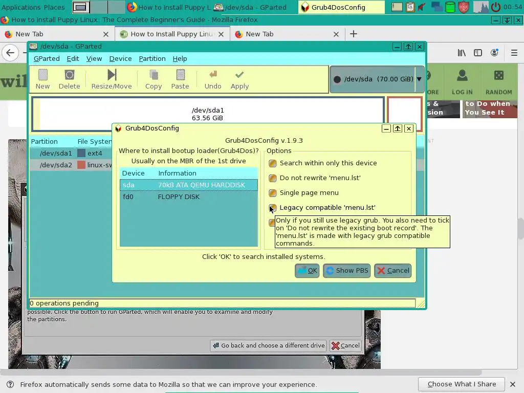The image size is (524, 393).
Task: Open the GParted menu
Action: (47, 59)
